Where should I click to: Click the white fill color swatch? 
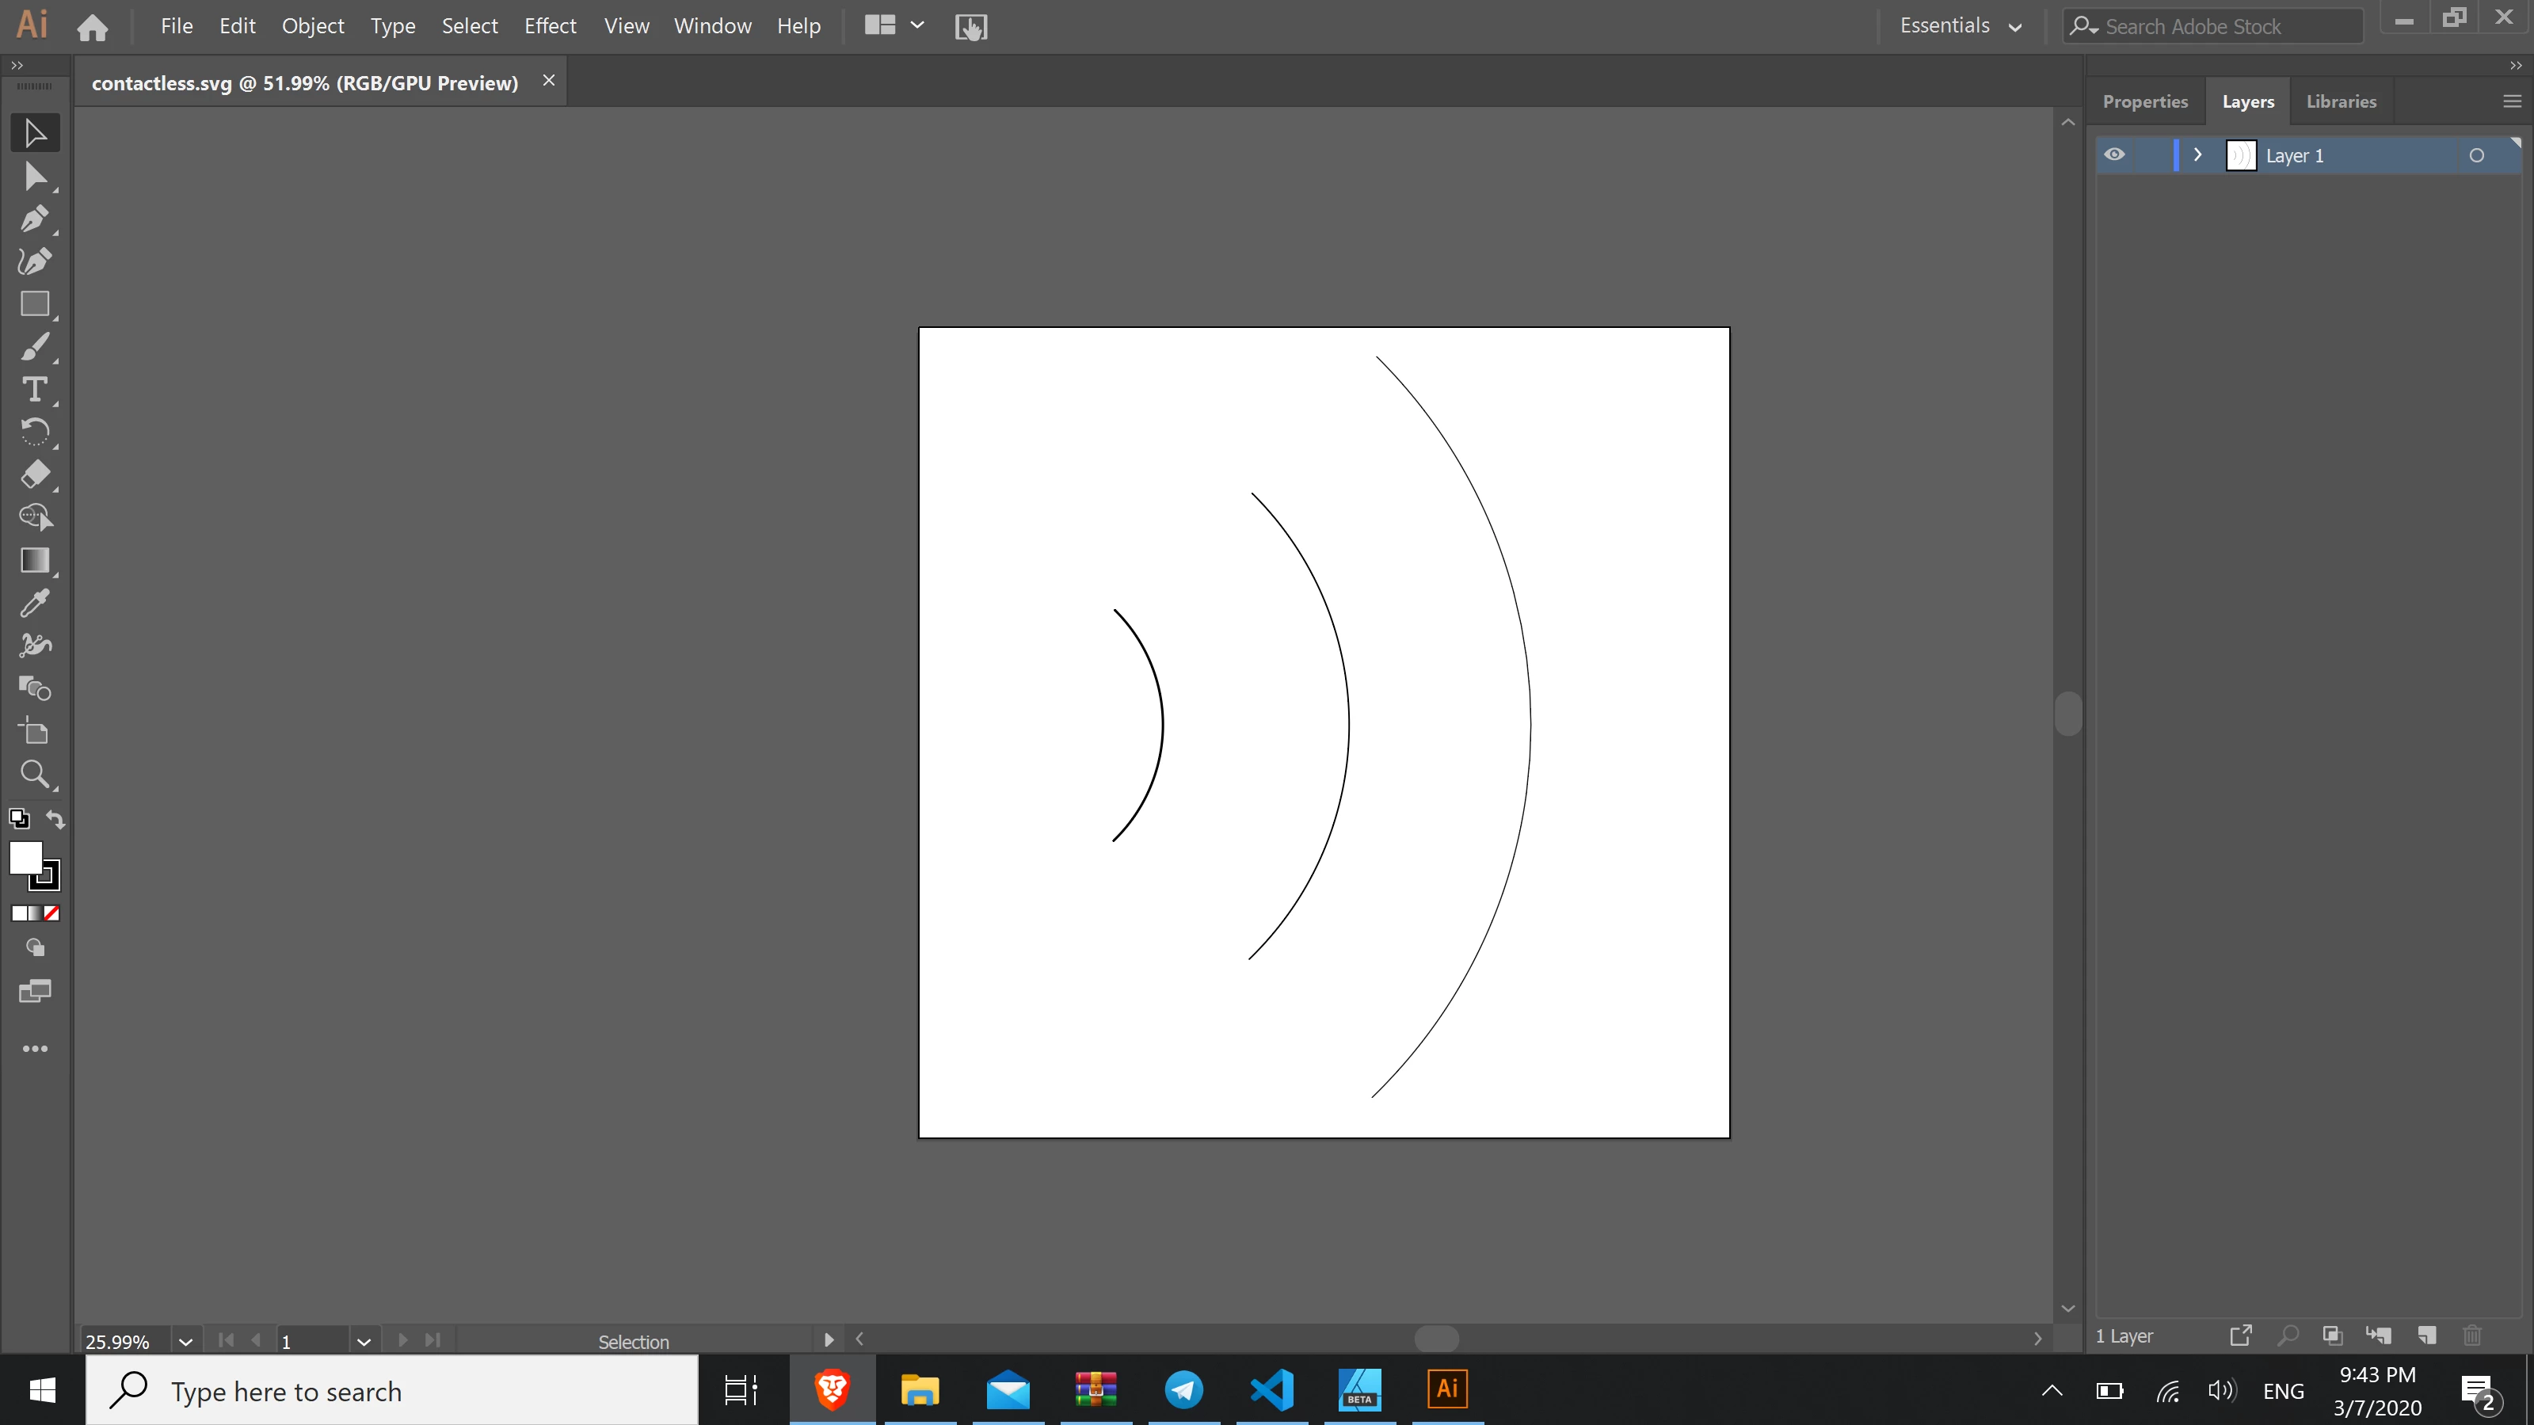[25, 858]
